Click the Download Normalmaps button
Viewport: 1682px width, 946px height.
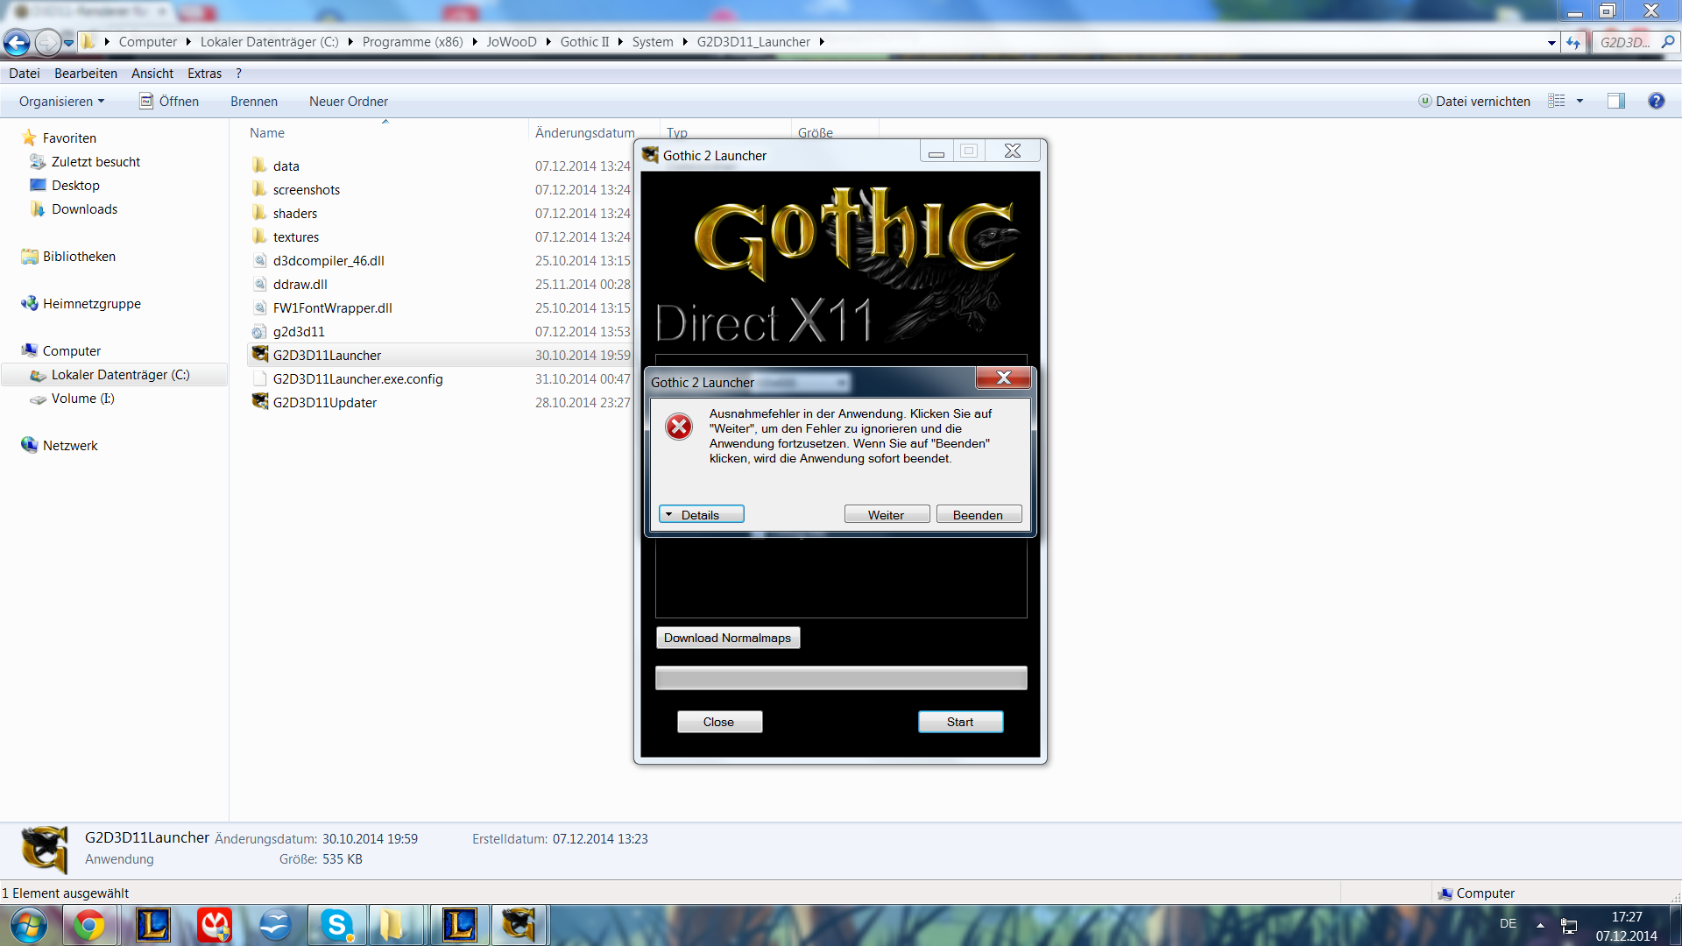727,638
